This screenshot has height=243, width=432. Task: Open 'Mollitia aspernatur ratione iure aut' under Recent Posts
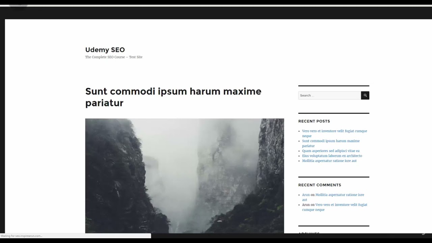[329, 161]
